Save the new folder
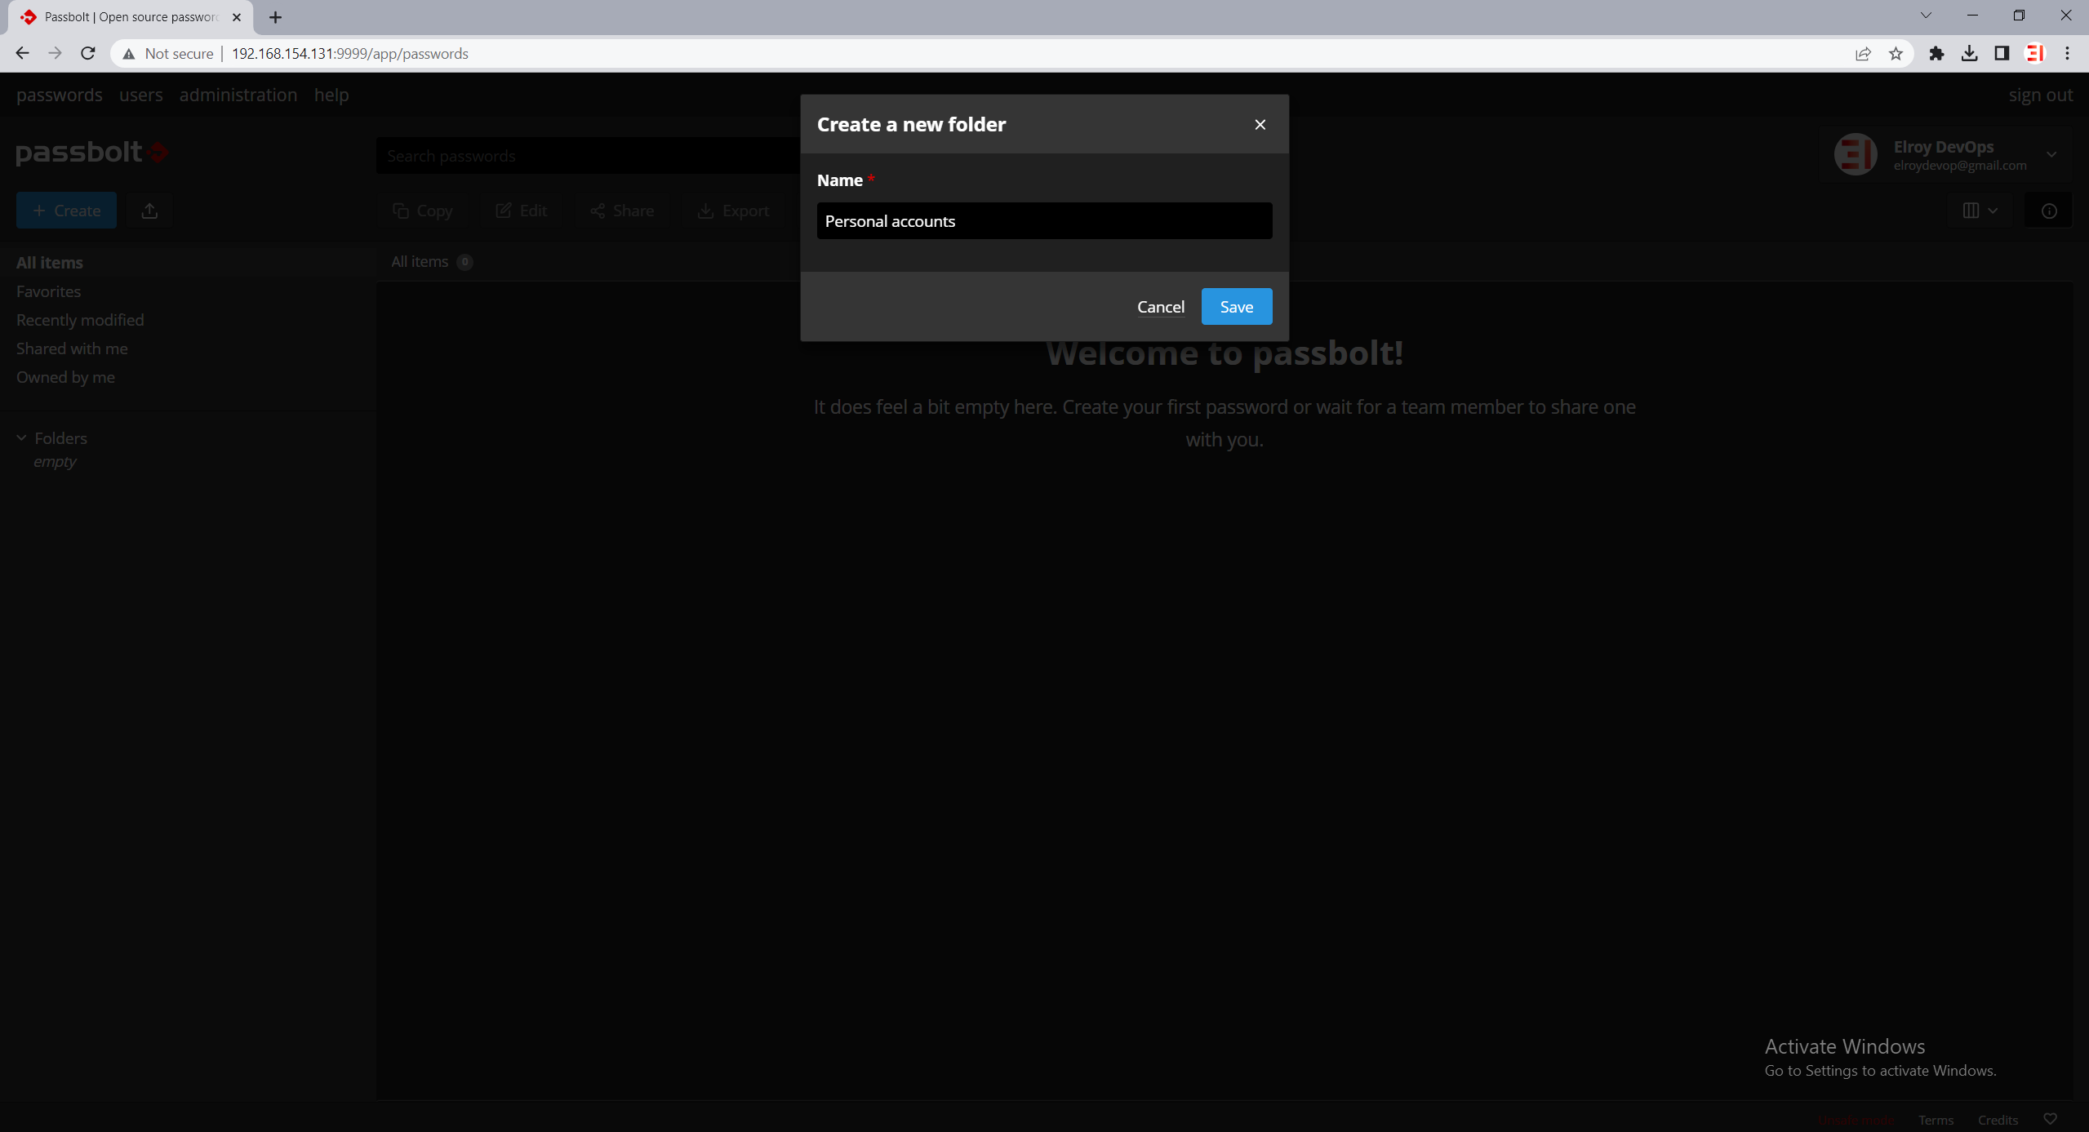 1236,307
